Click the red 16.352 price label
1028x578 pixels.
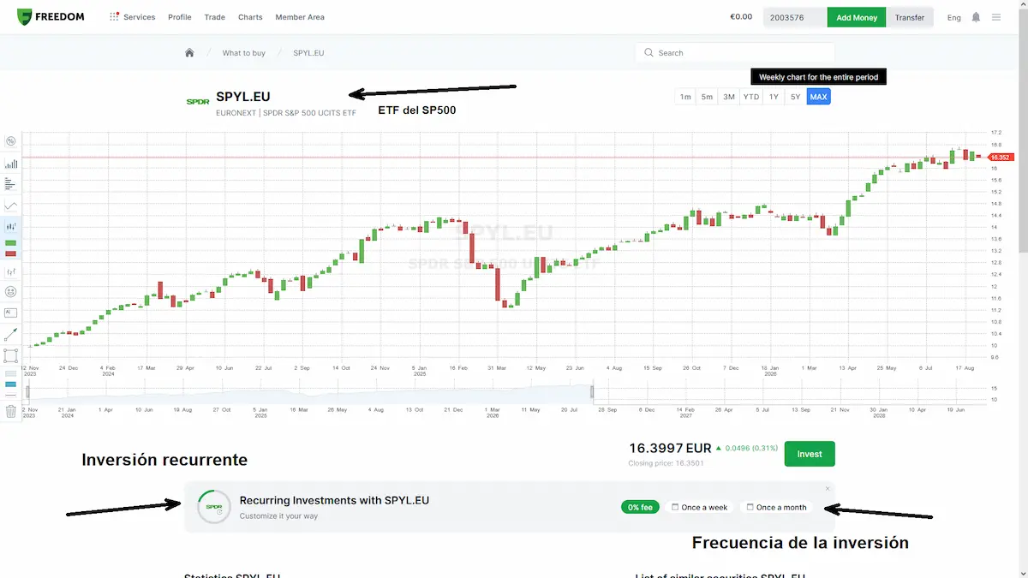pyautogui.click(x=1001, y=158)
